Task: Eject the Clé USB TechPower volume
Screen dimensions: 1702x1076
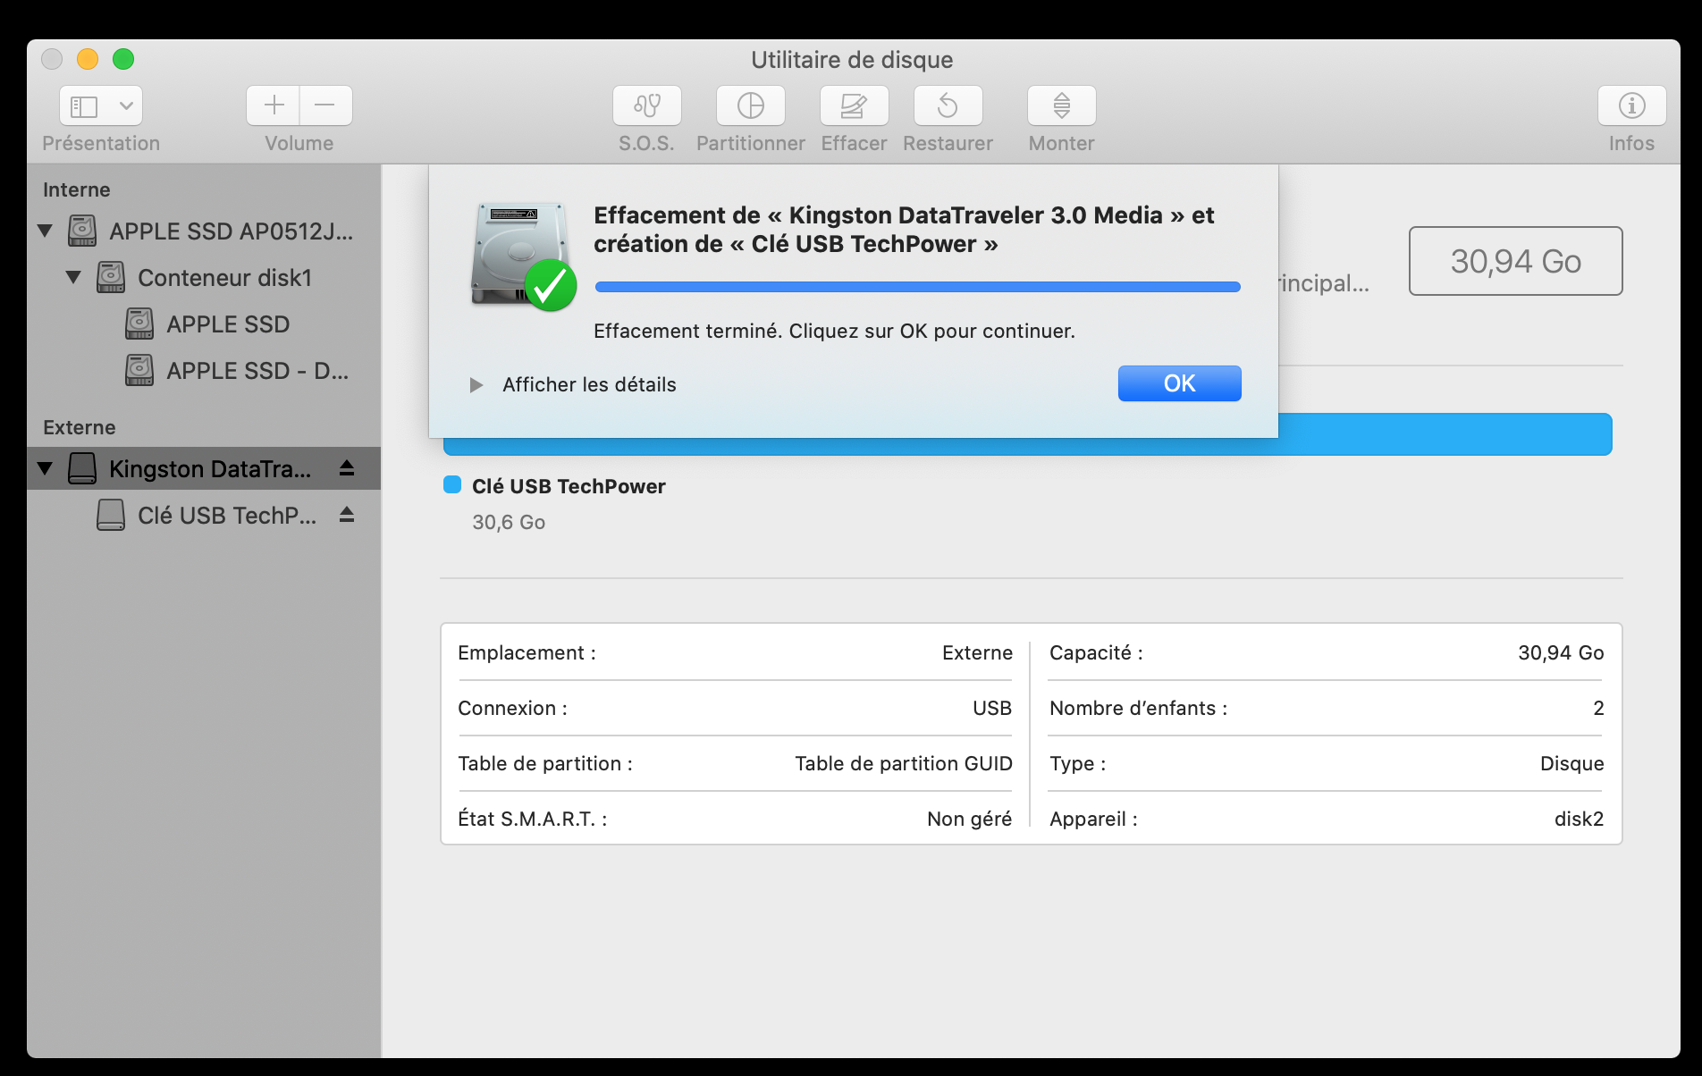Action: tap(347, 515)
